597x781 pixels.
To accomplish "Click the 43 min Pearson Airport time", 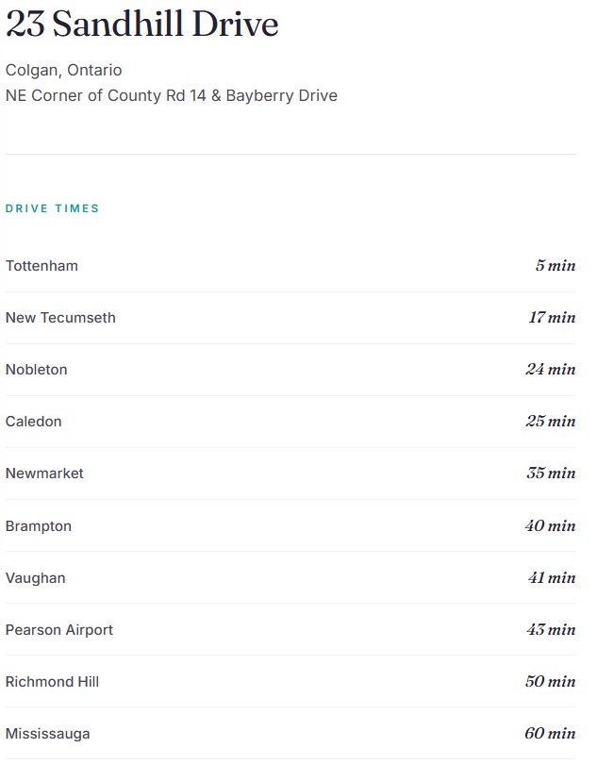I will click(x=551, y=629).
